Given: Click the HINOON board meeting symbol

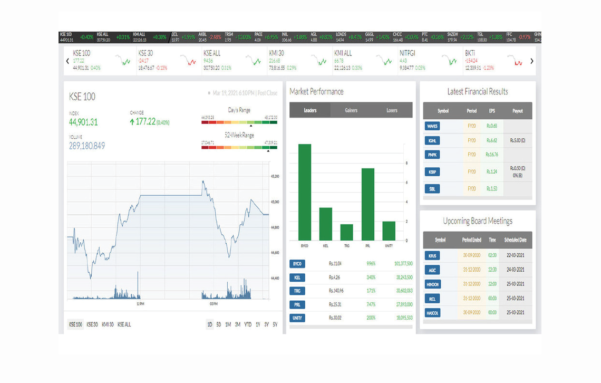Looking at the screenshot, I should [432, 284].
